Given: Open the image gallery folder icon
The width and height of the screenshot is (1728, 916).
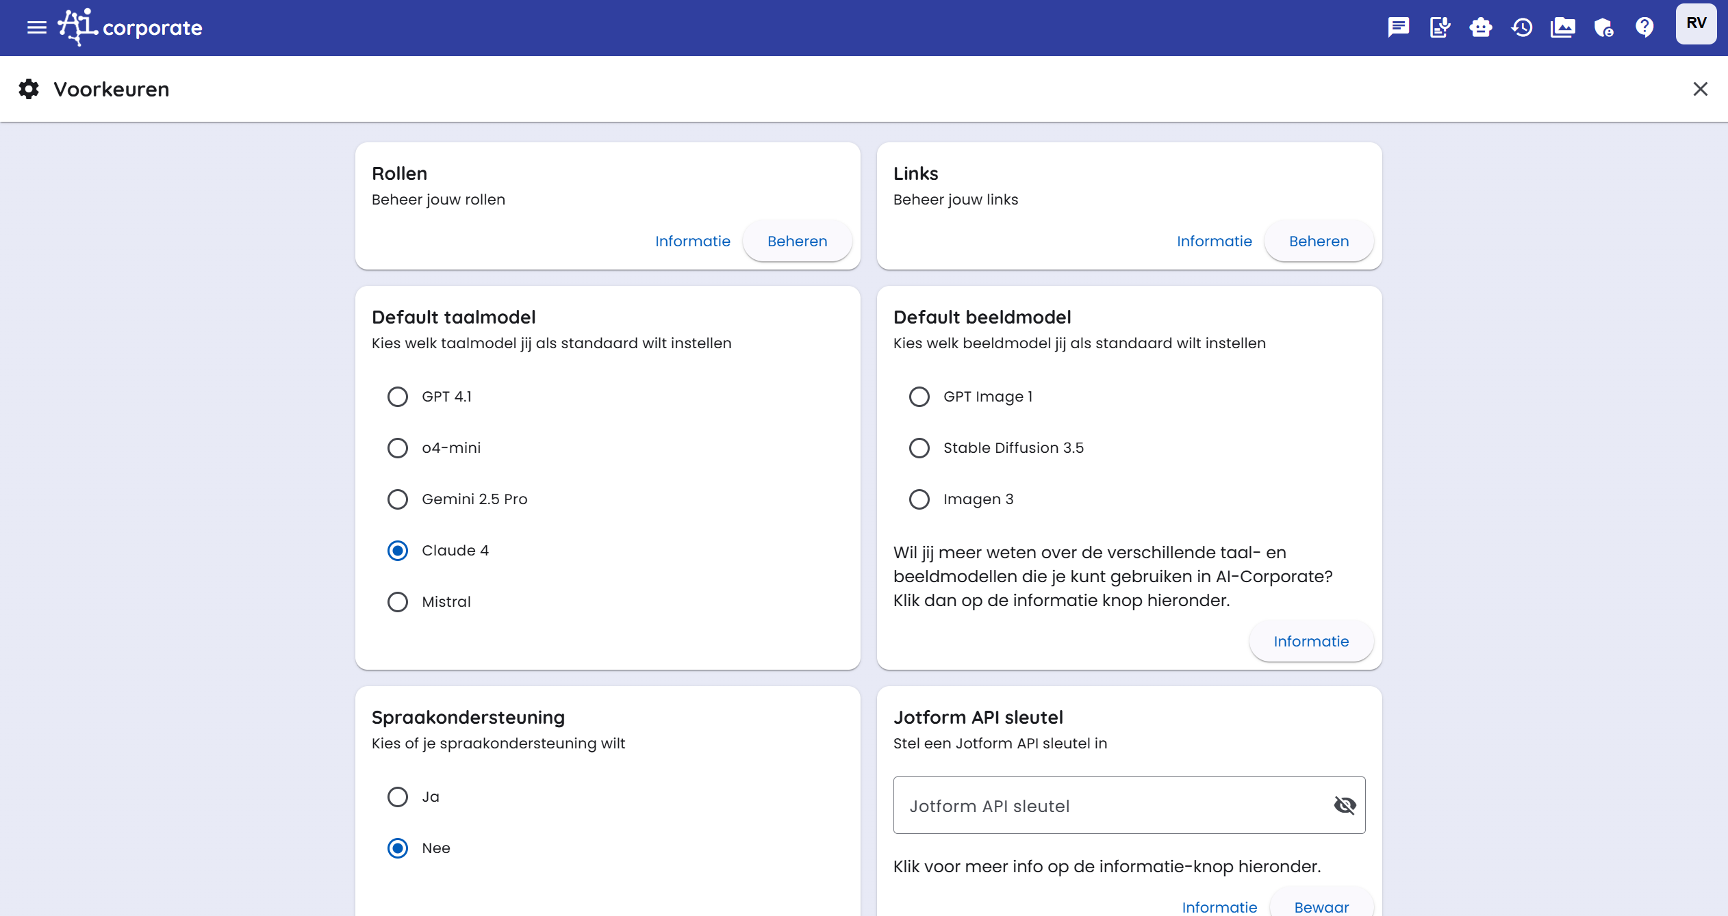Looking at the screenshot, I should coord(1563,27).
